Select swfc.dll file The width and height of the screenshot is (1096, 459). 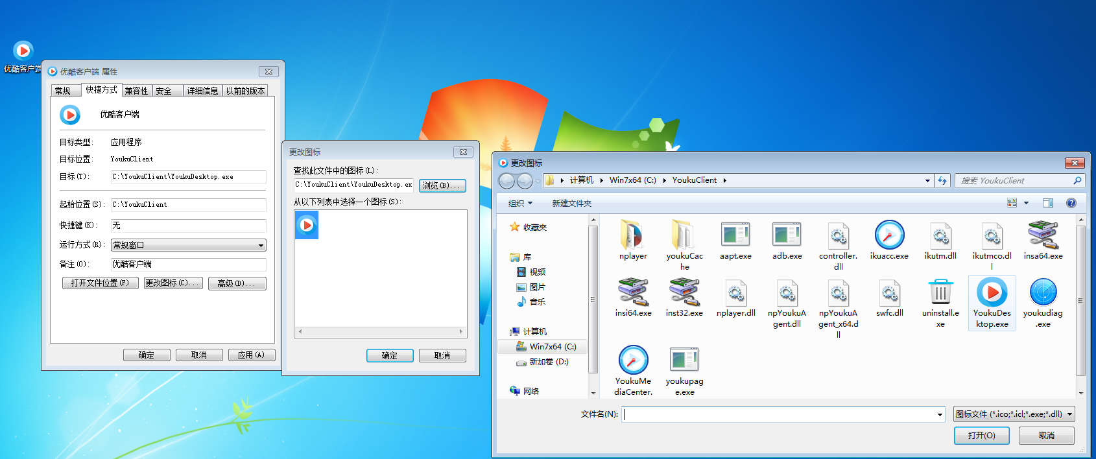pos(889,298)
